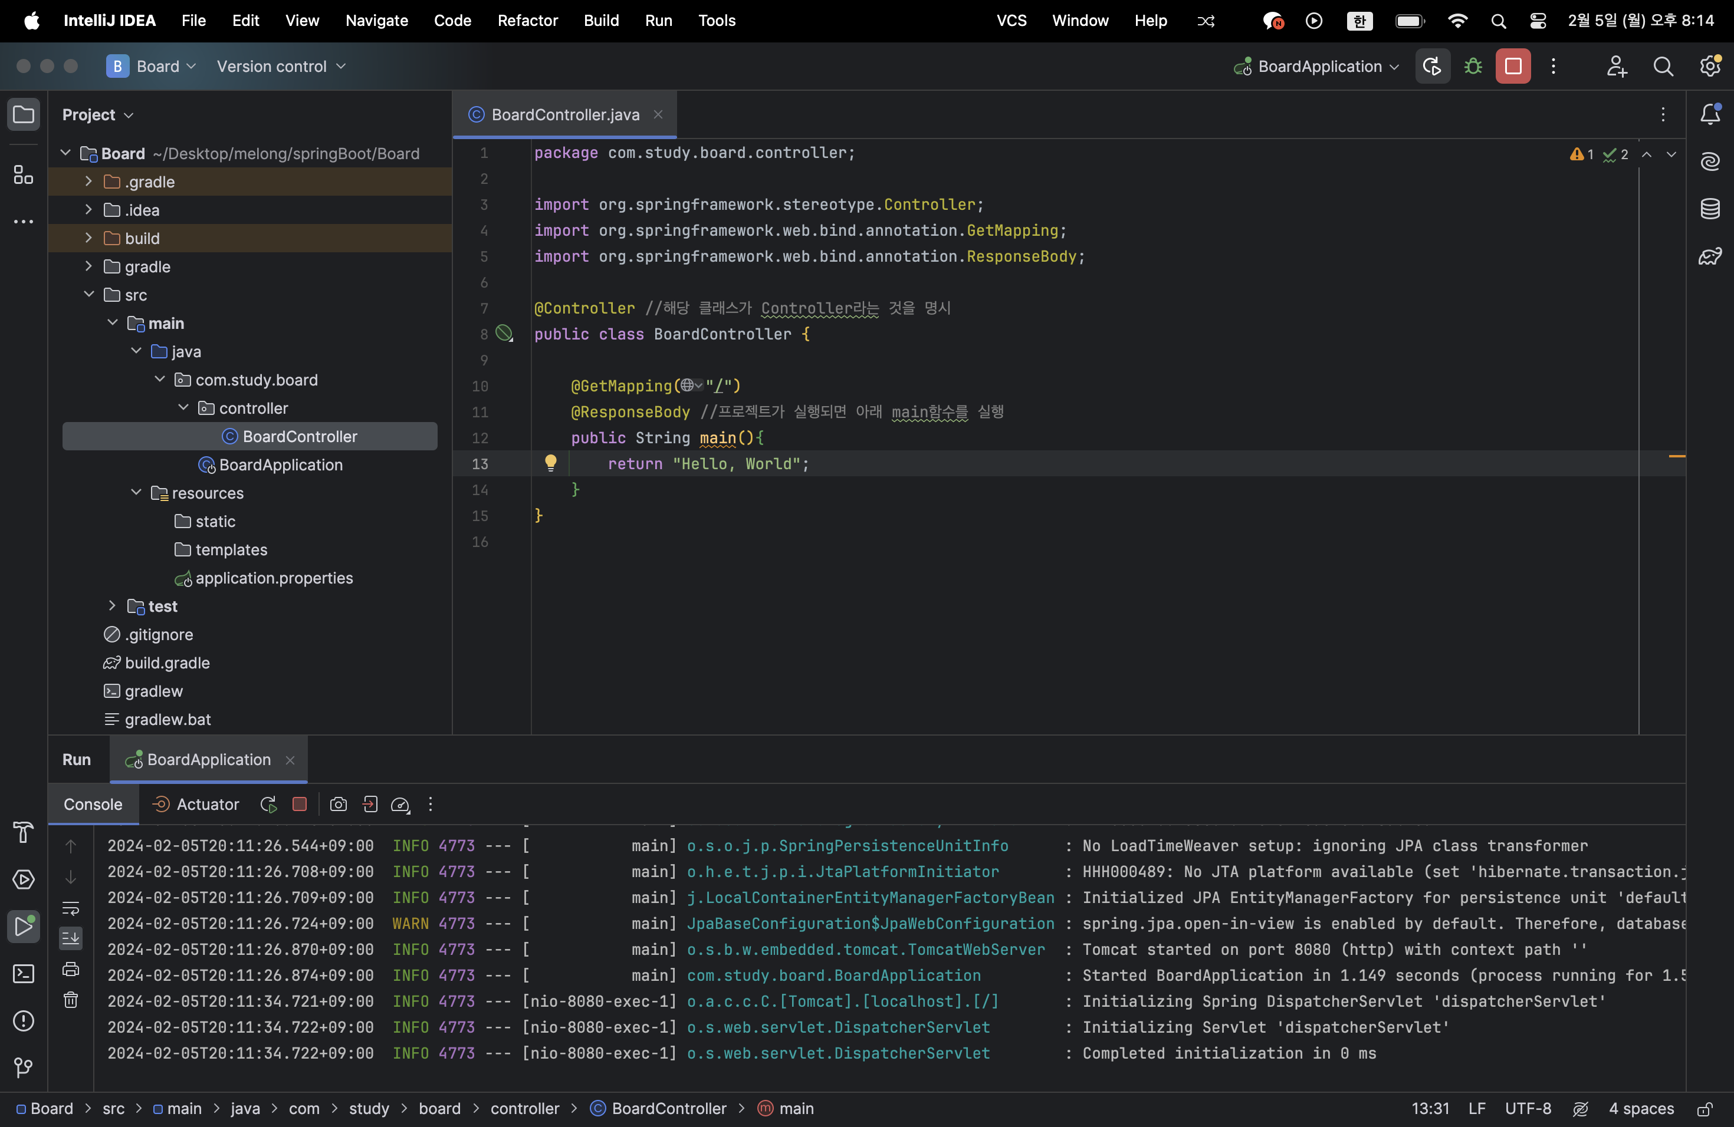Screen dimensions: 1734x1127
Task: Click the UTF-8 encoding in status bar
Action: click(1528, 1109)
